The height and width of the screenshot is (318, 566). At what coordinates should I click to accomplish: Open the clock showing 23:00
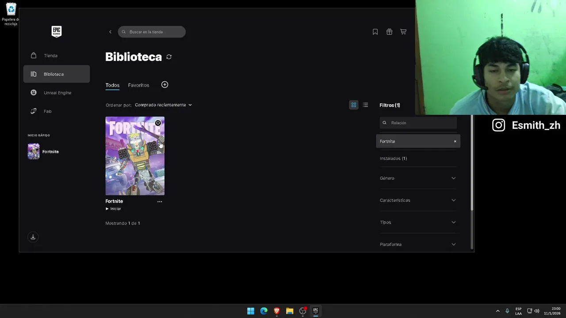[552, 311]
